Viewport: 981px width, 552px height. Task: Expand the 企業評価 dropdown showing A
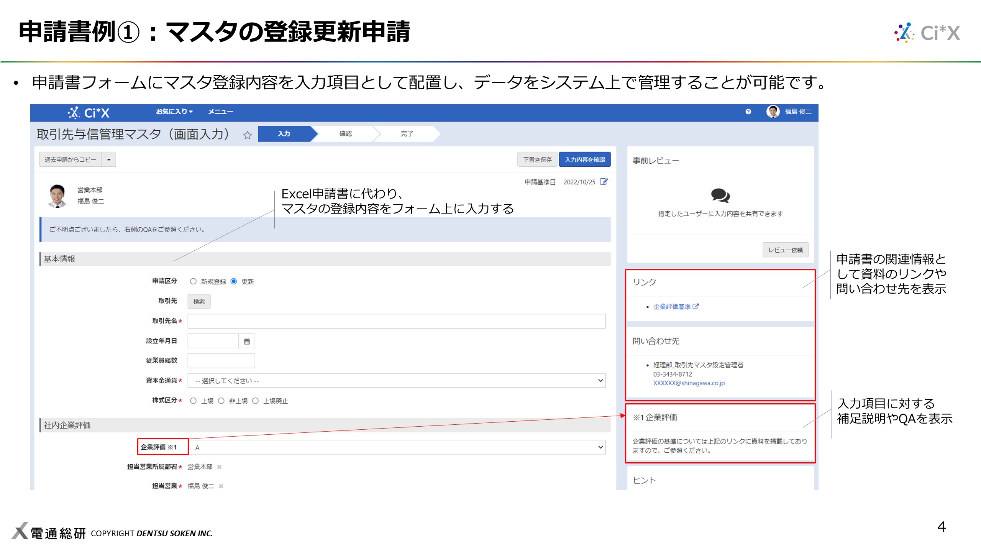click(396, 447)
